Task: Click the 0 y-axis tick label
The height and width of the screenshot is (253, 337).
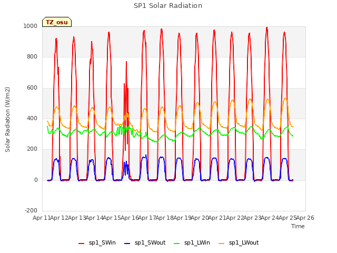Action: coord(36,180)
